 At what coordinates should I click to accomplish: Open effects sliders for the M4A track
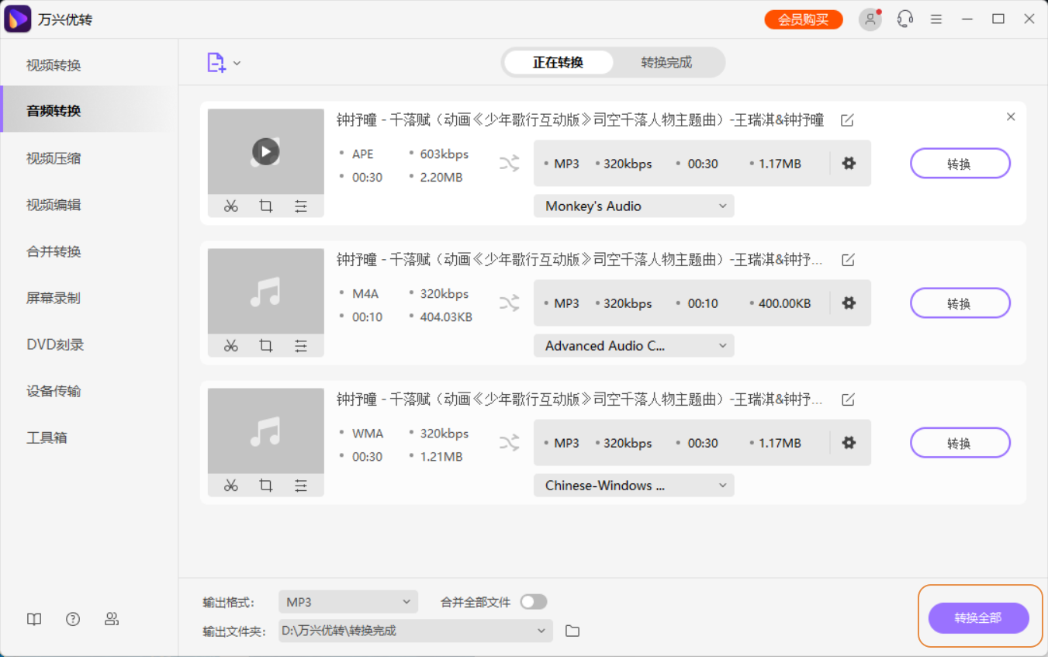click(301, 346)
